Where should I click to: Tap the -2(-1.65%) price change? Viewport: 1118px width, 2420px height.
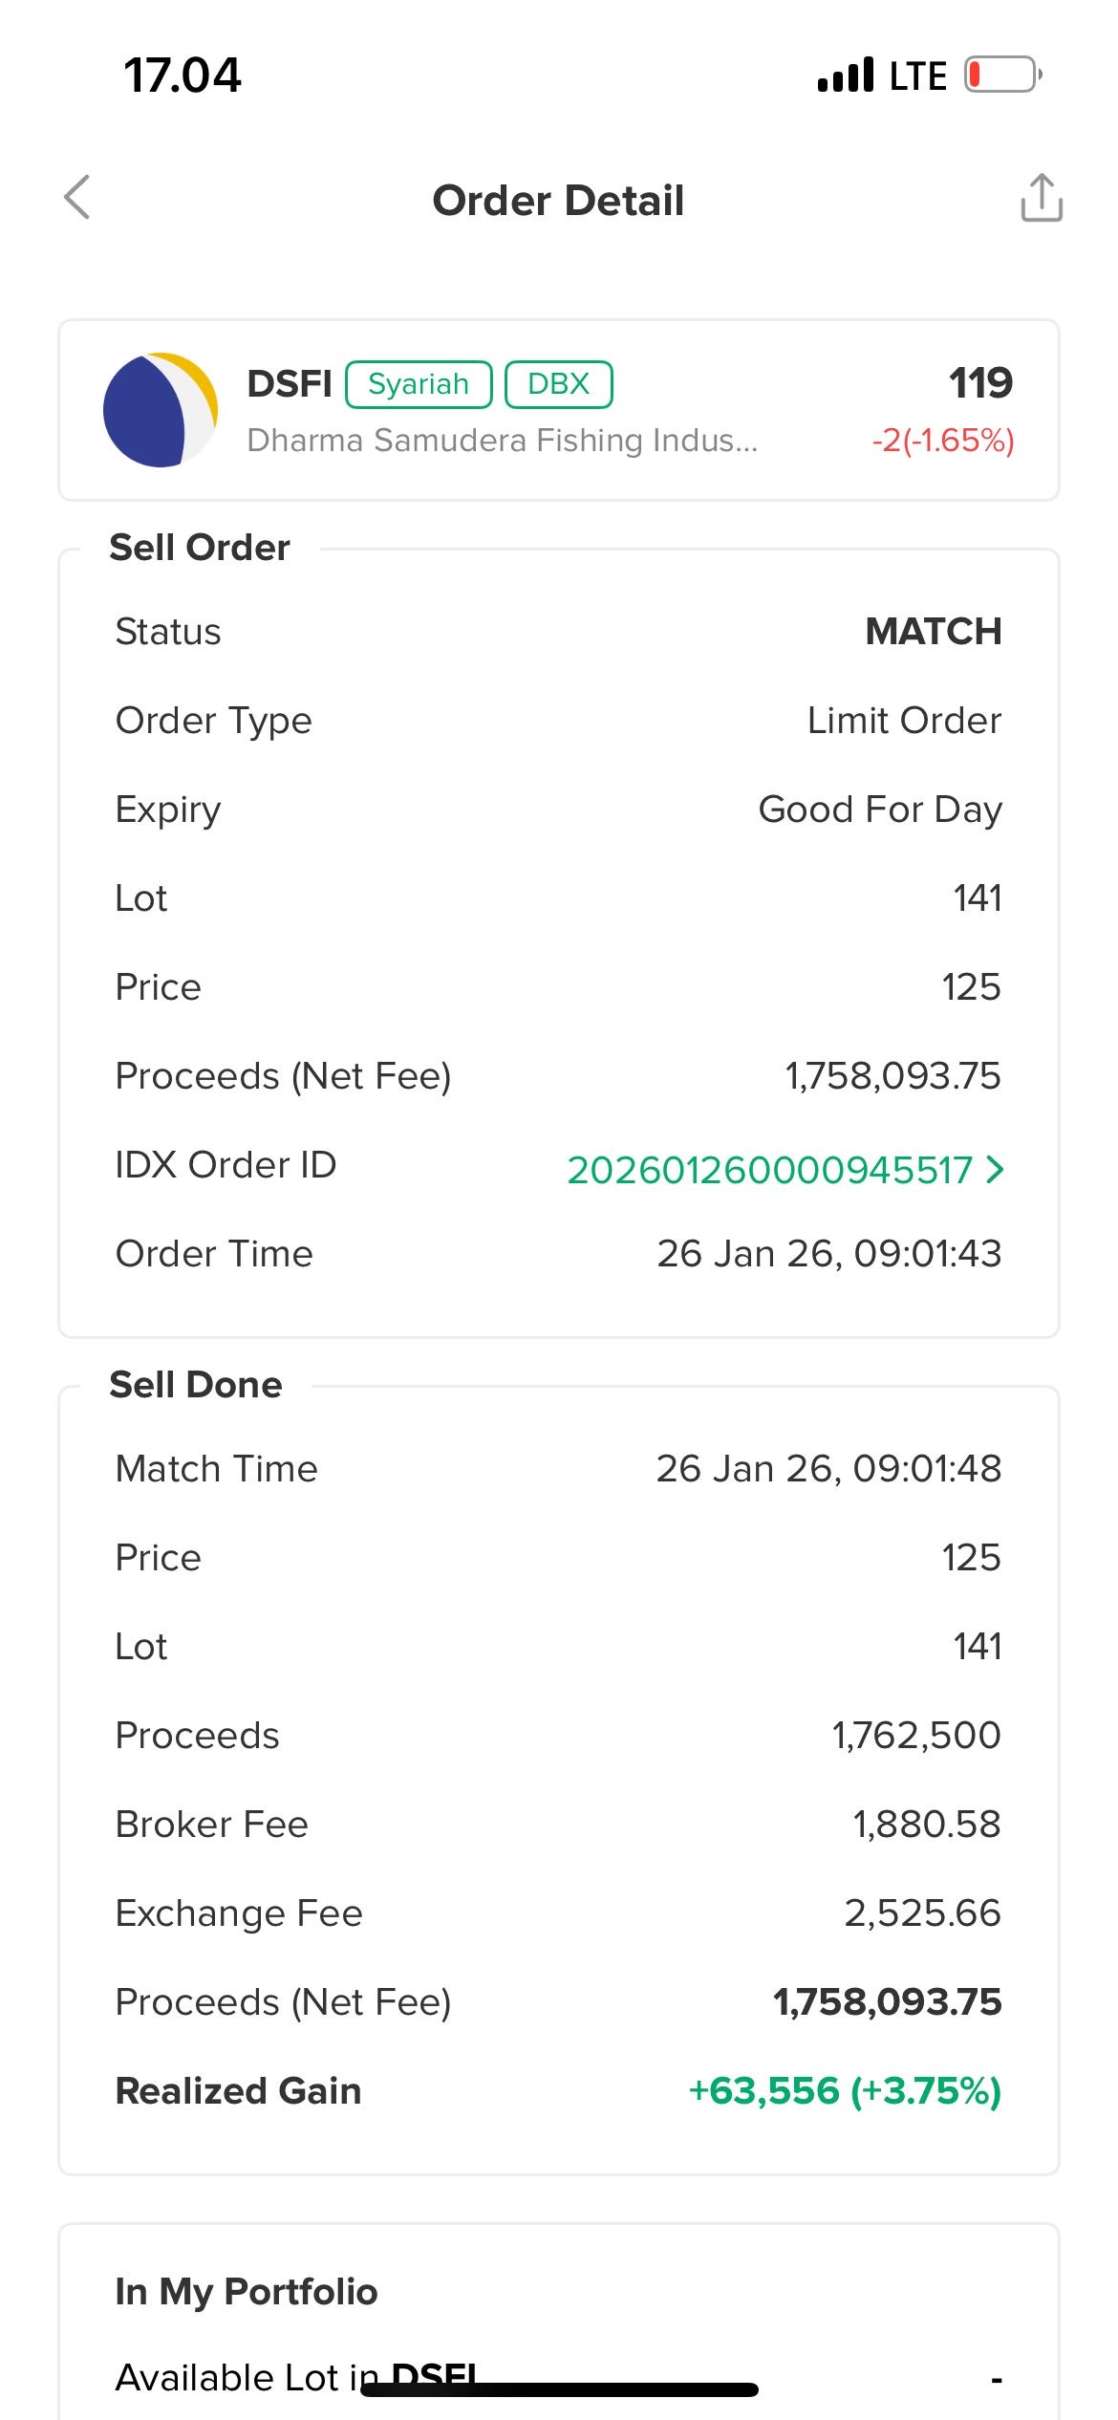coord(942,441)
